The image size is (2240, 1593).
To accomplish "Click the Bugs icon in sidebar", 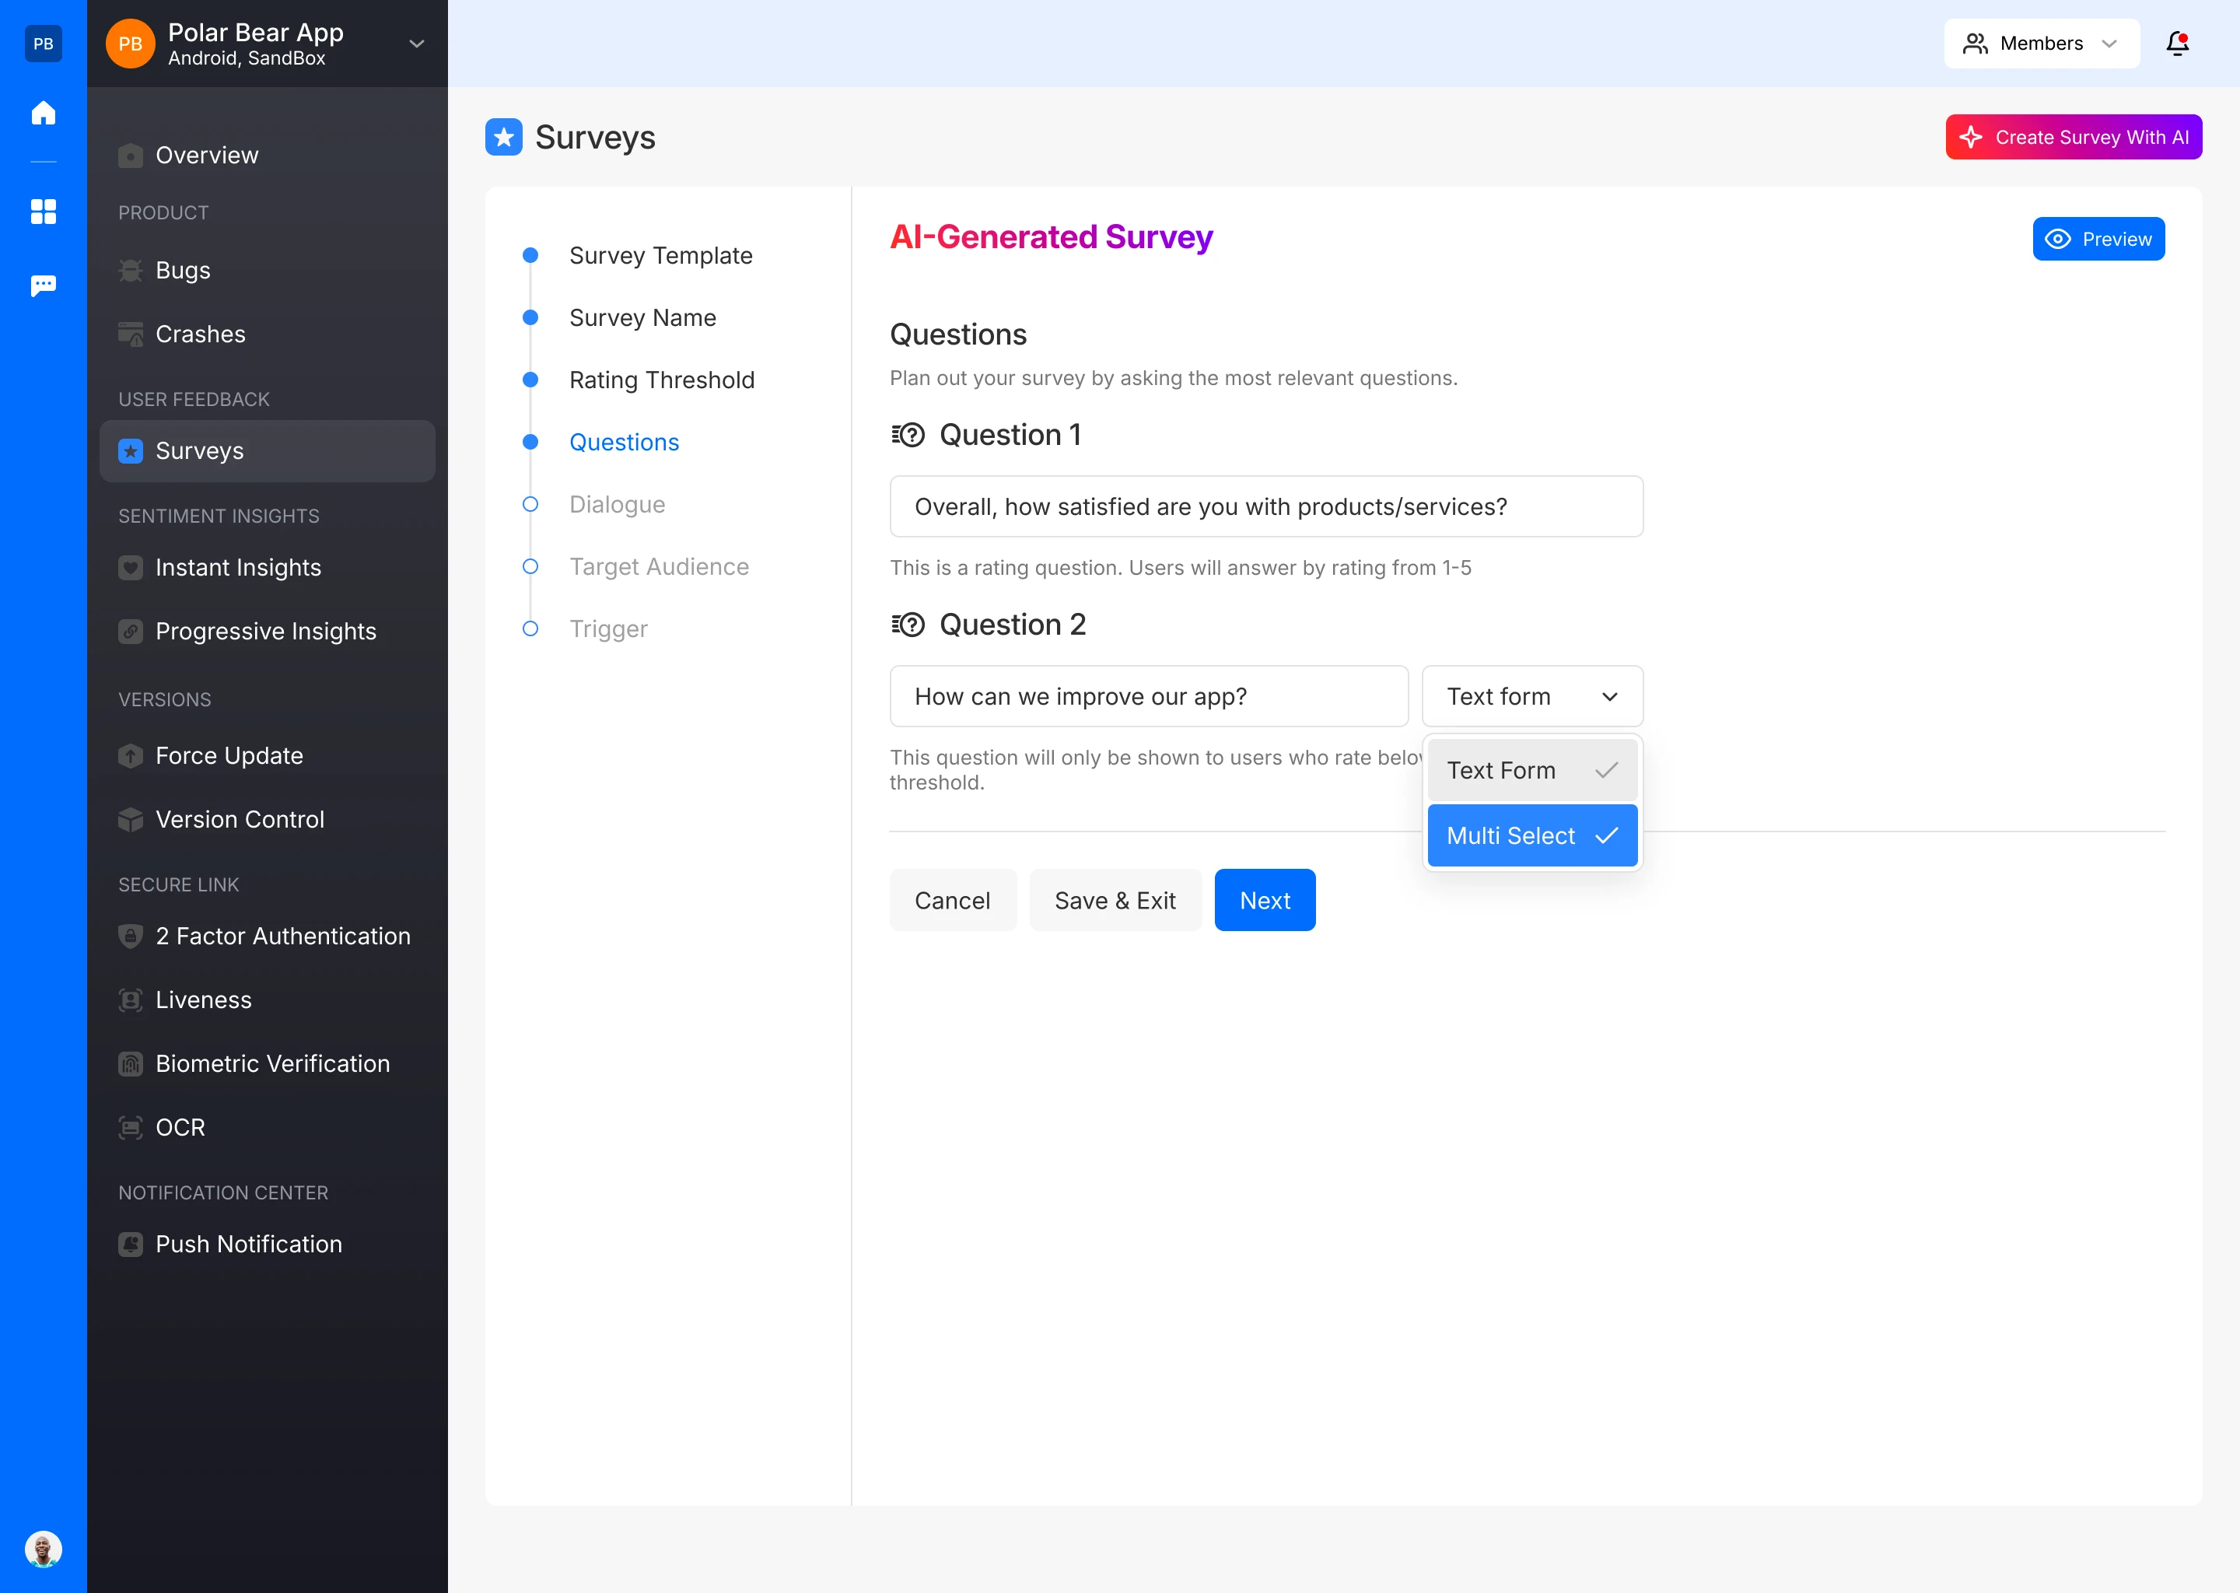I will pos(131,271).
